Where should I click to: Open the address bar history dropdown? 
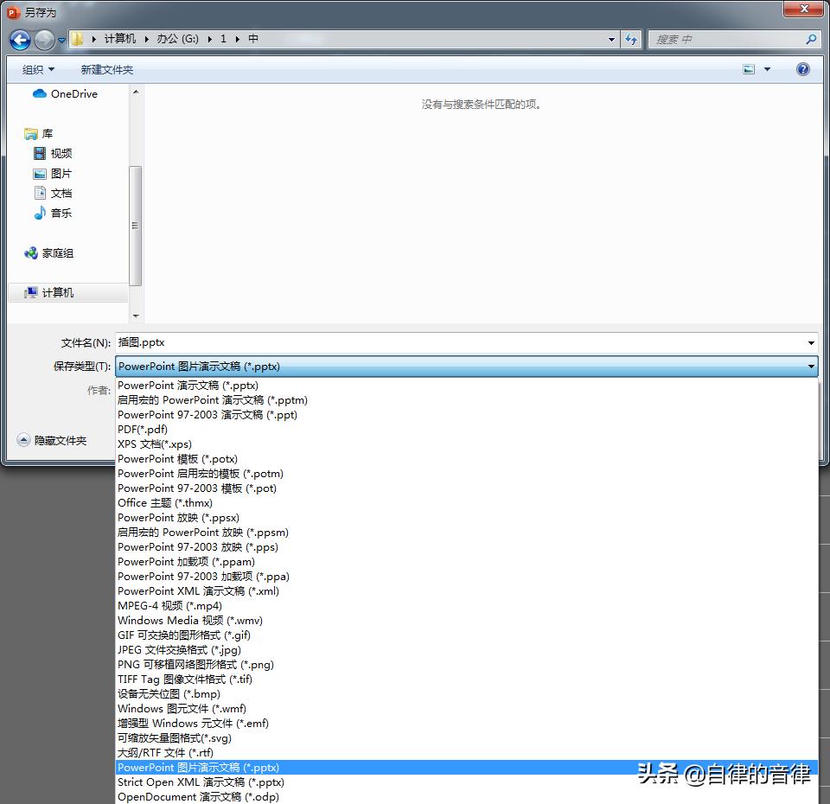611,39
